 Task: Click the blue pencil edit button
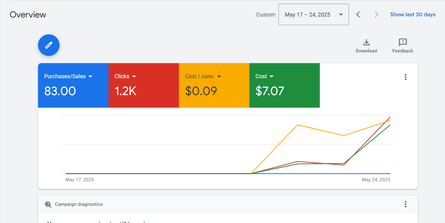click(49, 45)
